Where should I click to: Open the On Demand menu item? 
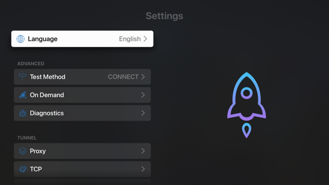coord(82,95)
